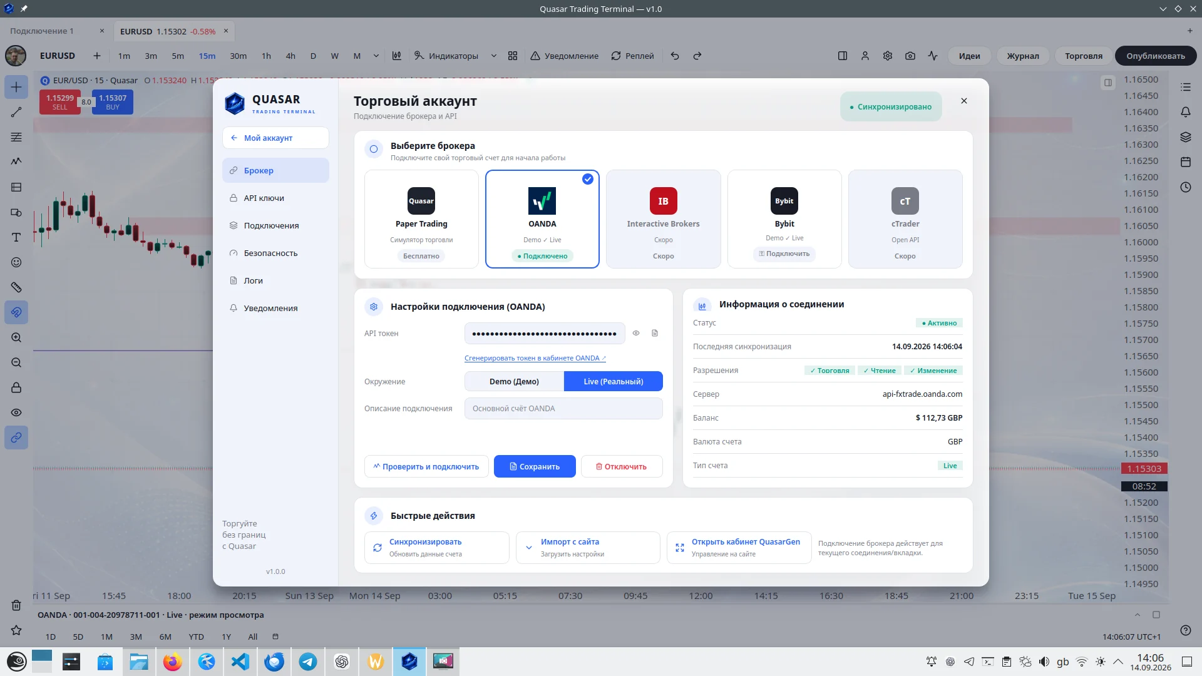Copy the API token using copy icon

coord(655,333)
